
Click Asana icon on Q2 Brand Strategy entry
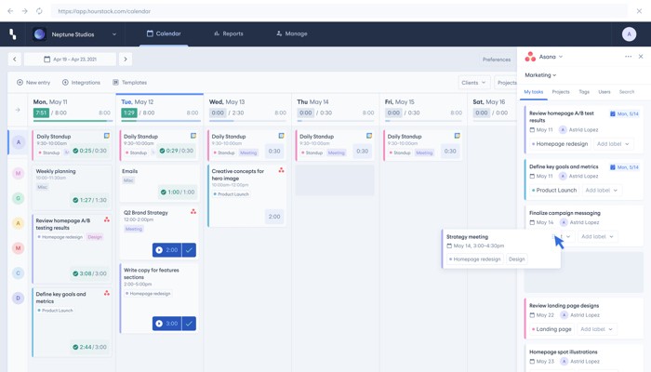click(x=193, y=212)
